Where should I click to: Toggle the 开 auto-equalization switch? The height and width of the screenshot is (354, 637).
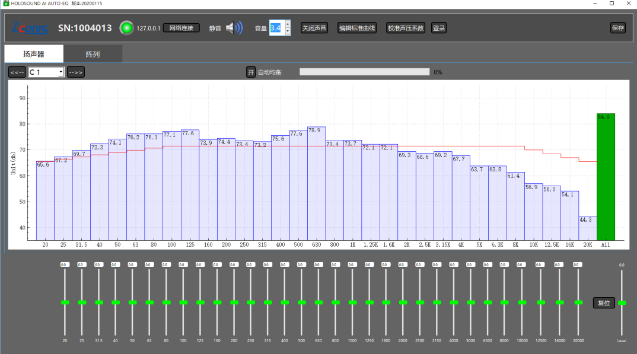251,72
